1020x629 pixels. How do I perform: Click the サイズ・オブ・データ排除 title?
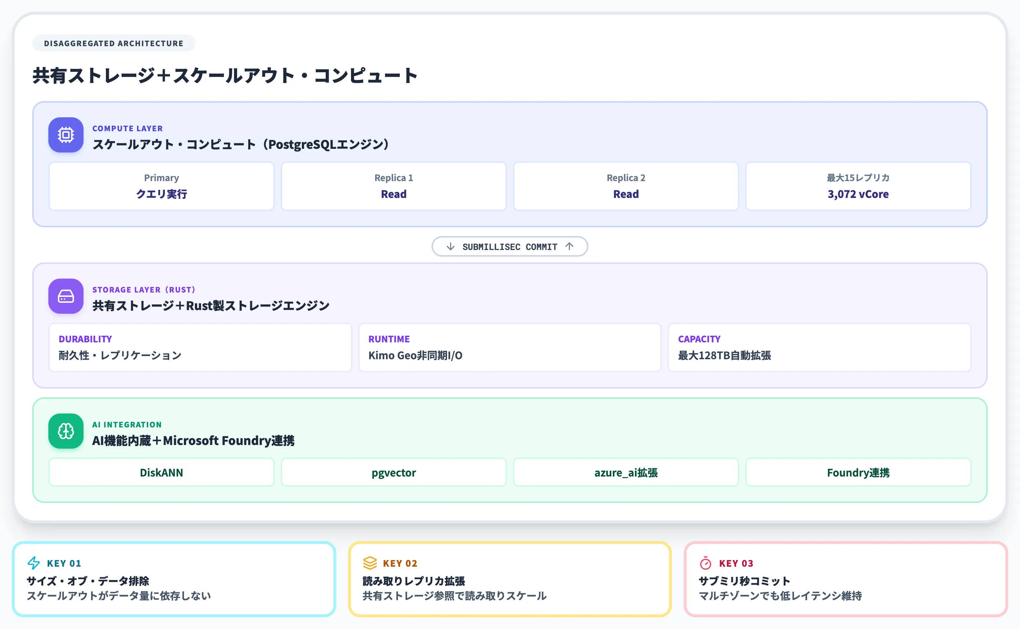(88, 581)
